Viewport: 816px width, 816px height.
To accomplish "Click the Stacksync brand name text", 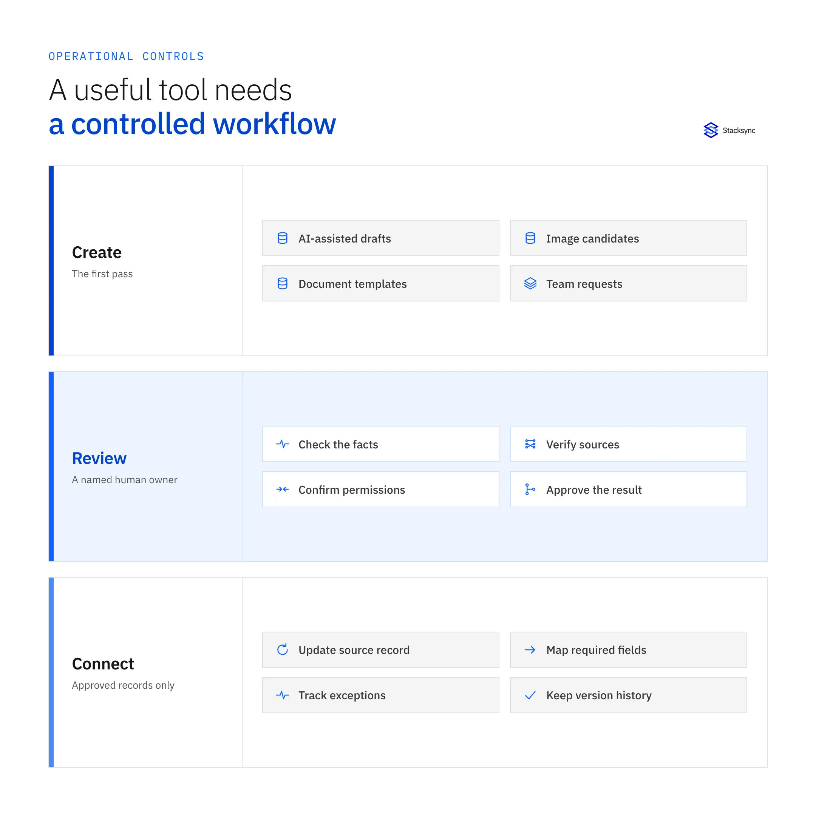I will coord(739,130).
